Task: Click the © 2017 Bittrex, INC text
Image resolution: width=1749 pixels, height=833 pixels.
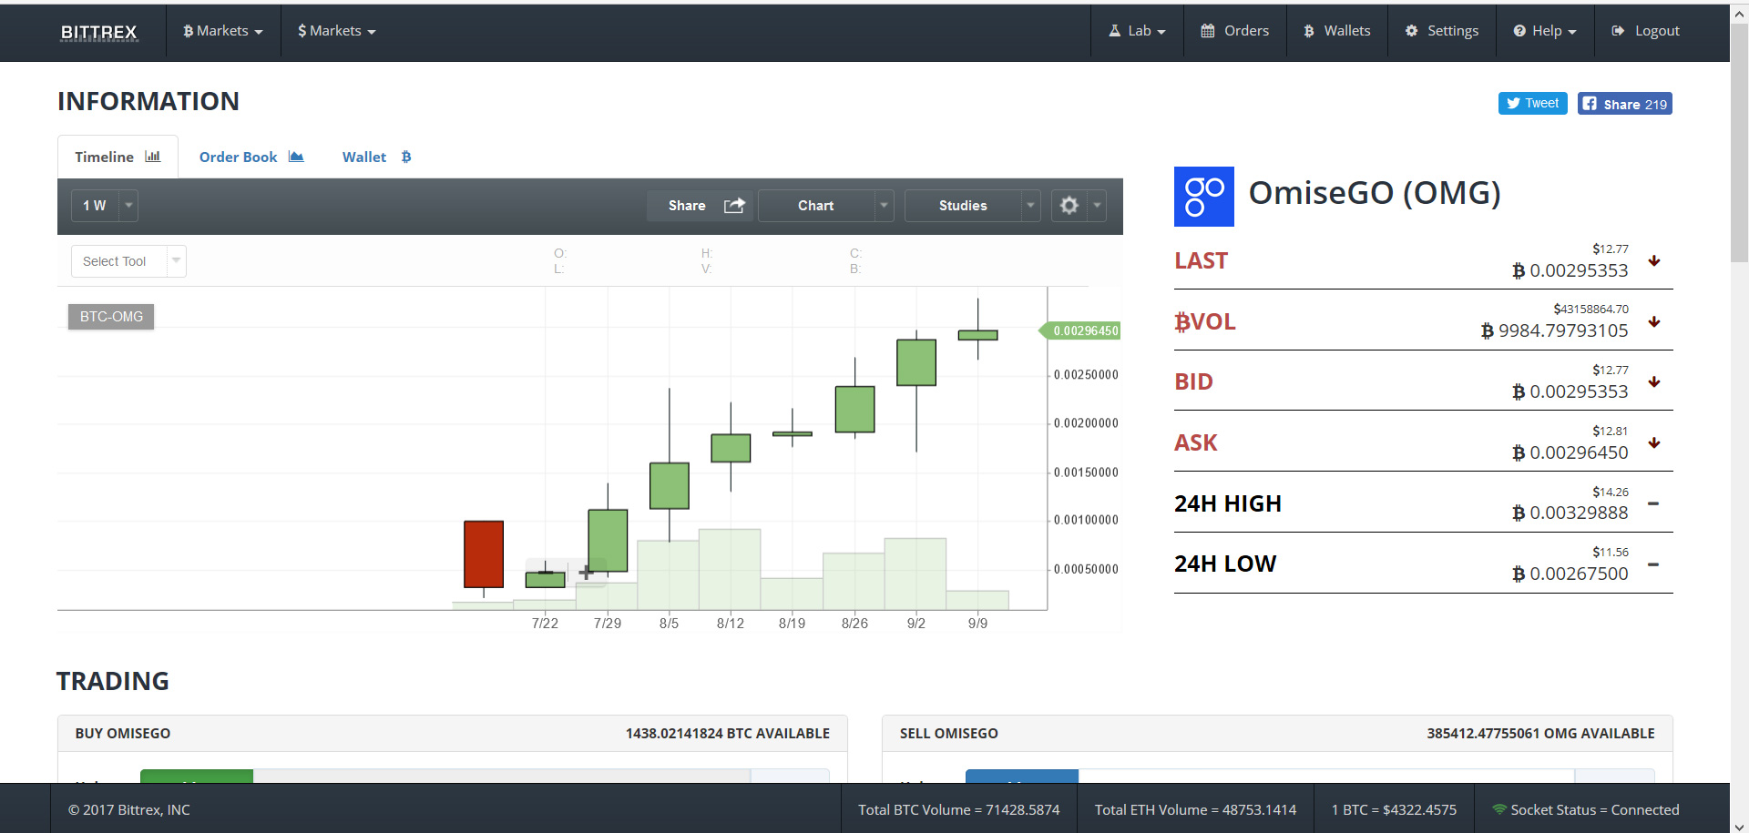Action: click(129, 809)
